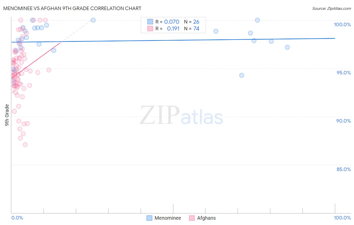Click the 0.0% x-axis label
Image resolution: width=354 pixels, height=225 pixels.
17,218
